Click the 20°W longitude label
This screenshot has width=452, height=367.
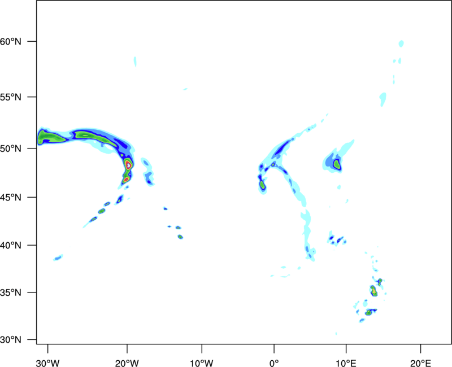tap(127, 363)
